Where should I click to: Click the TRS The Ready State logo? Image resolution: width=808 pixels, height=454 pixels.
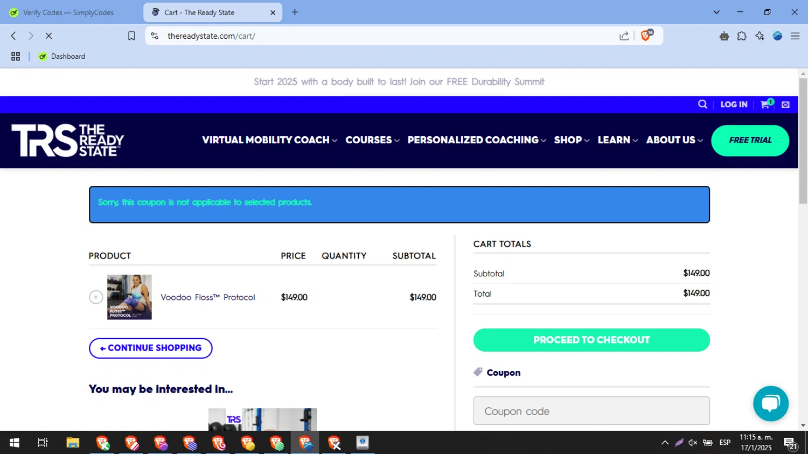click(x=67, y=141)
